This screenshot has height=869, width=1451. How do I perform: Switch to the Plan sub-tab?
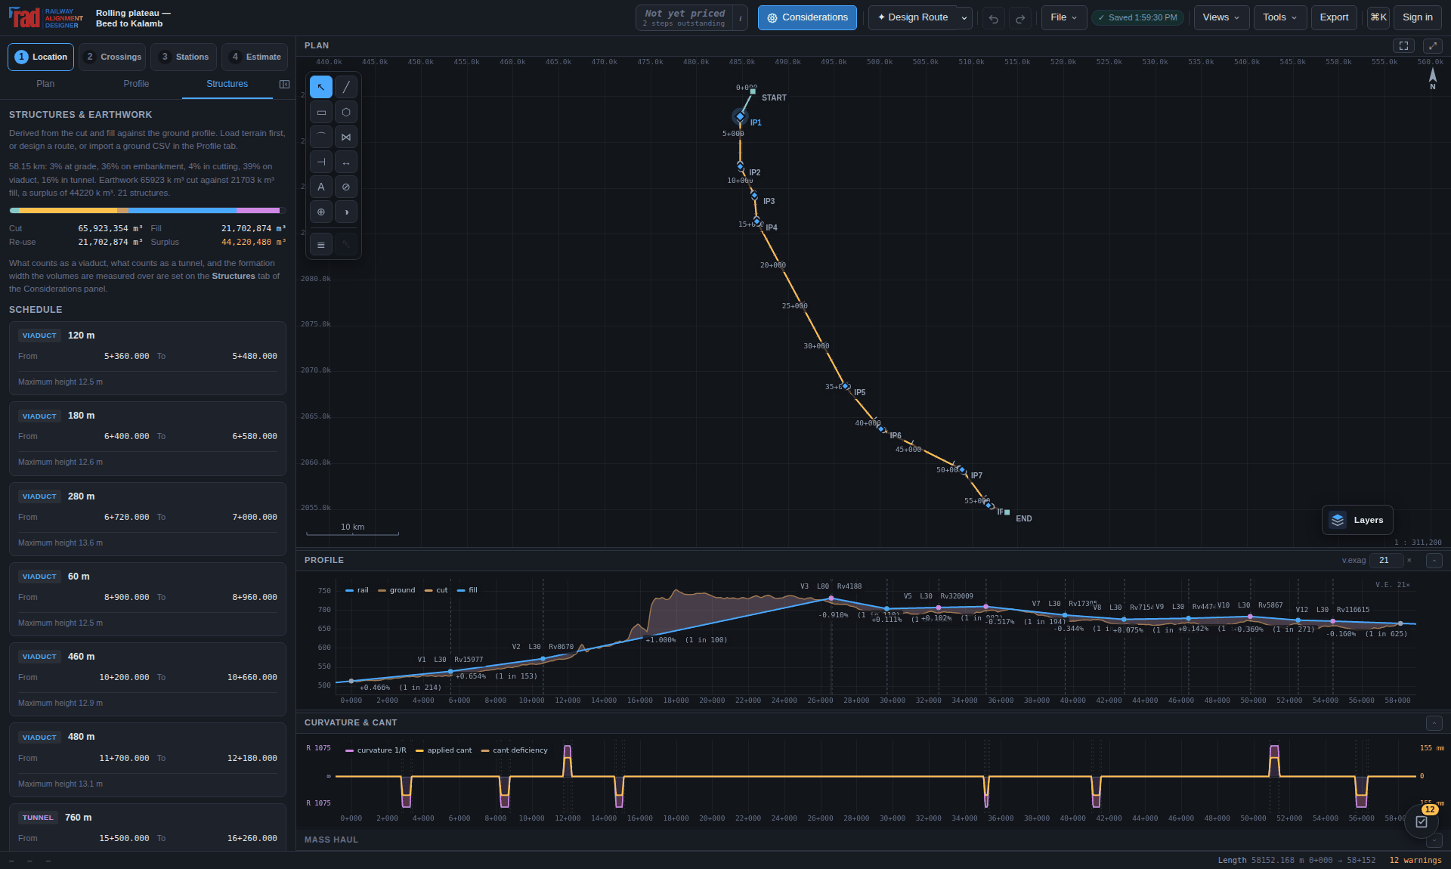[x=45, y=84]
